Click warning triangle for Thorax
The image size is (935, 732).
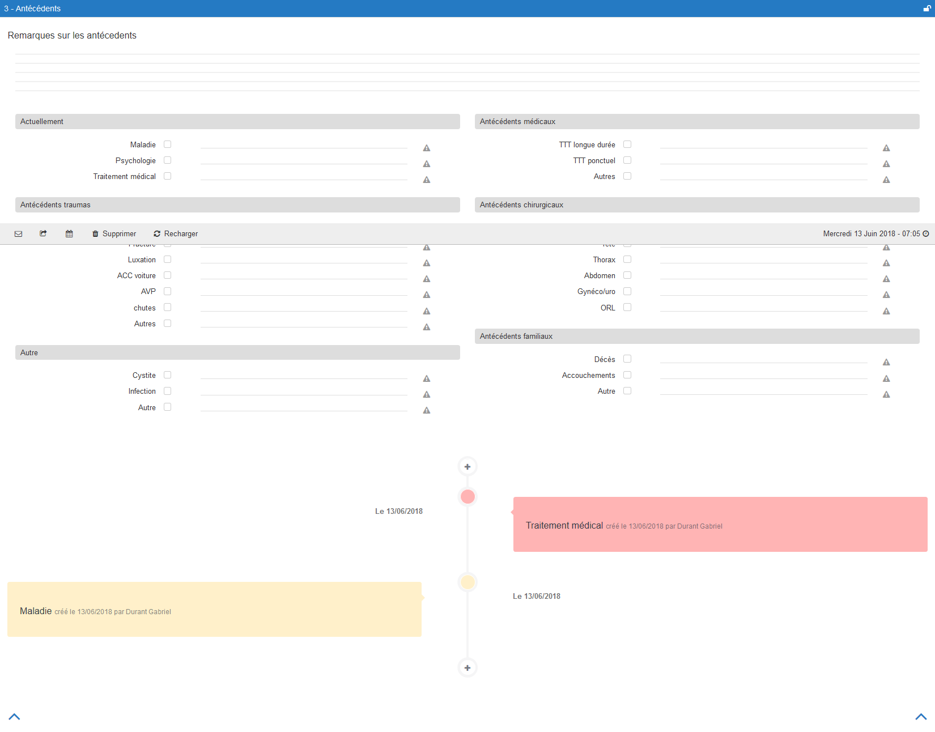886,263
